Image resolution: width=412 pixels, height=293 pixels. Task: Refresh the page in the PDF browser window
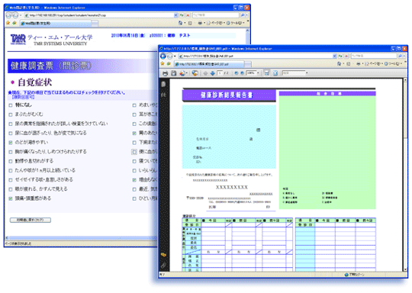(340, 56)
